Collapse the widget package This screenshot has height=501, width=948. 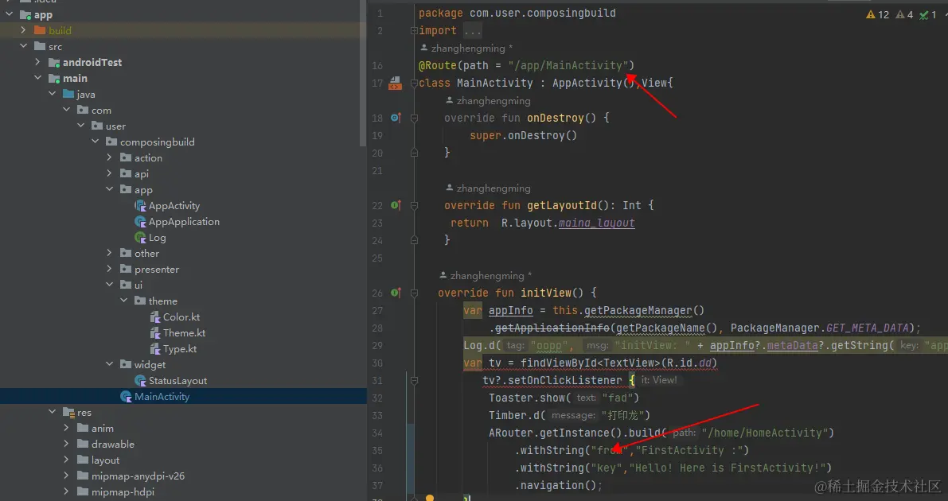click(109, 364)
